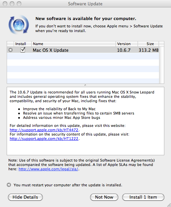Click the 10.6.7 version cell
Viewport: 171px width, 207px height.
pyautogui.click(x=124, y=50)
